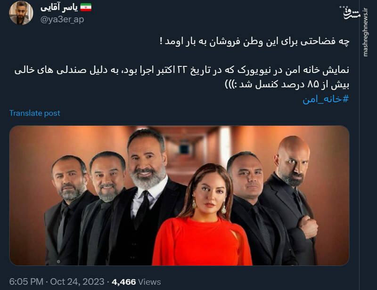Image resolution: width=377 pixels, height=290 pixels.
Task: Click the Oct 24, 2023 date
Action: [x=77, y=282]
